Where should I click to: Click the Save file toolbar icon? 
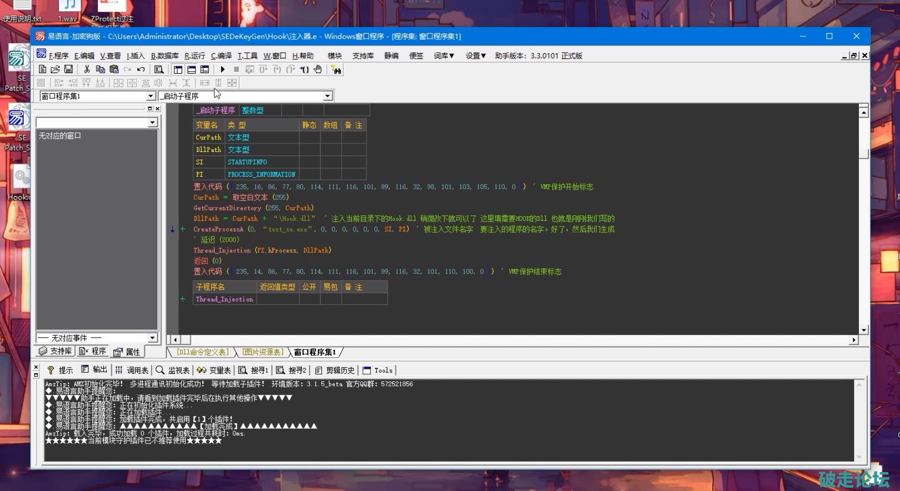(68, 69)
